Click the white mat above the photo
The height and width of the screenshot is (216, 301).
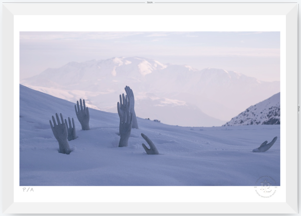150,23
